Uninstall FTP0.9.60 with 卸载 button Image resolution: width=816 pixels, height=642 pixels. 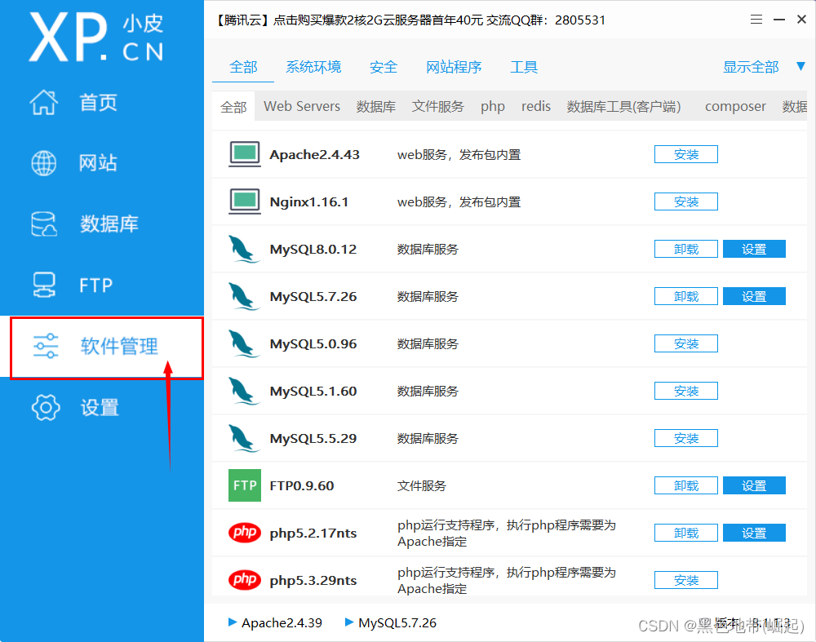(686, 486)
